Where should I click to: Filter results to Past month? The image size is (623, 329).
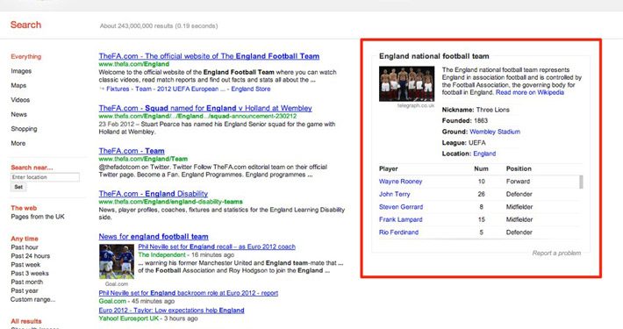coord(27,283)
